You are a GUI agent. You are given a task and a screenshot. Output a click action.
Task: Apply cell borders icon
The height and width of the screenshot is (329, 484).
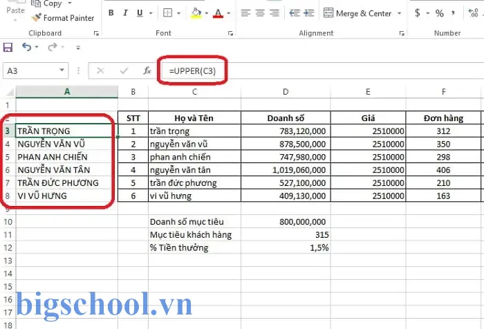(x=167, y=13)
